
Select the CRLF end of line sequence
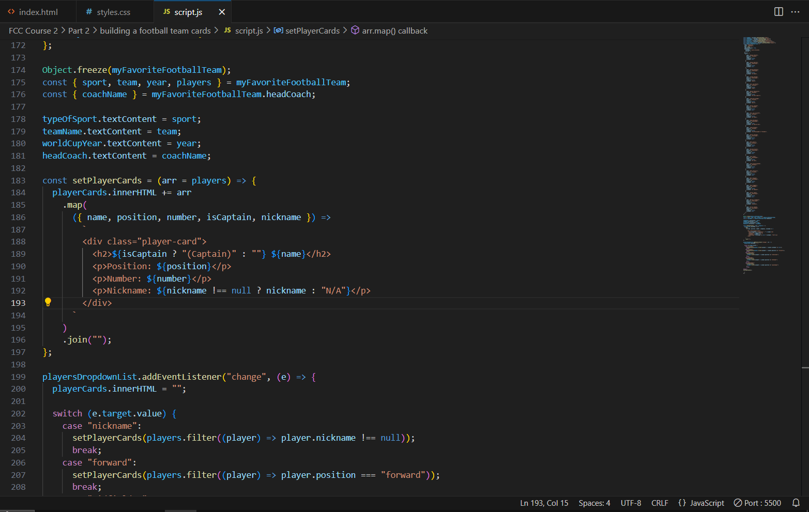point(660,503)
